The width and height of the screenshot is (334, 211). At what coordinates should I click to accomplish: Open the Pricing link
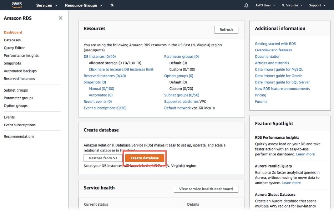tap(260, 95)
